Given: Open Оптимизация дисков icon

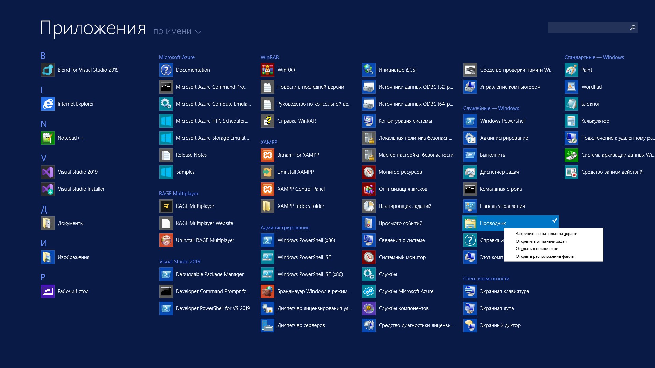Looking at the screenshot, I should click(x=369, y=189).
